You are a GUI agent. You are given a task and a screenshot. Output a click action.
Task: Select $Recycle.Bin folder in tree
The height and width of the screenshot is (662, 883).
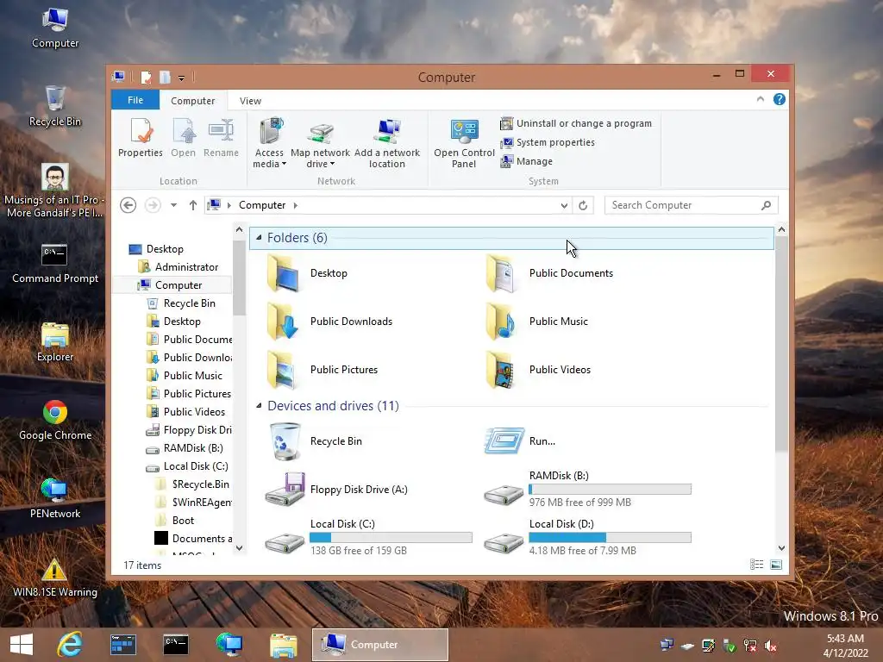click(192, 484)
